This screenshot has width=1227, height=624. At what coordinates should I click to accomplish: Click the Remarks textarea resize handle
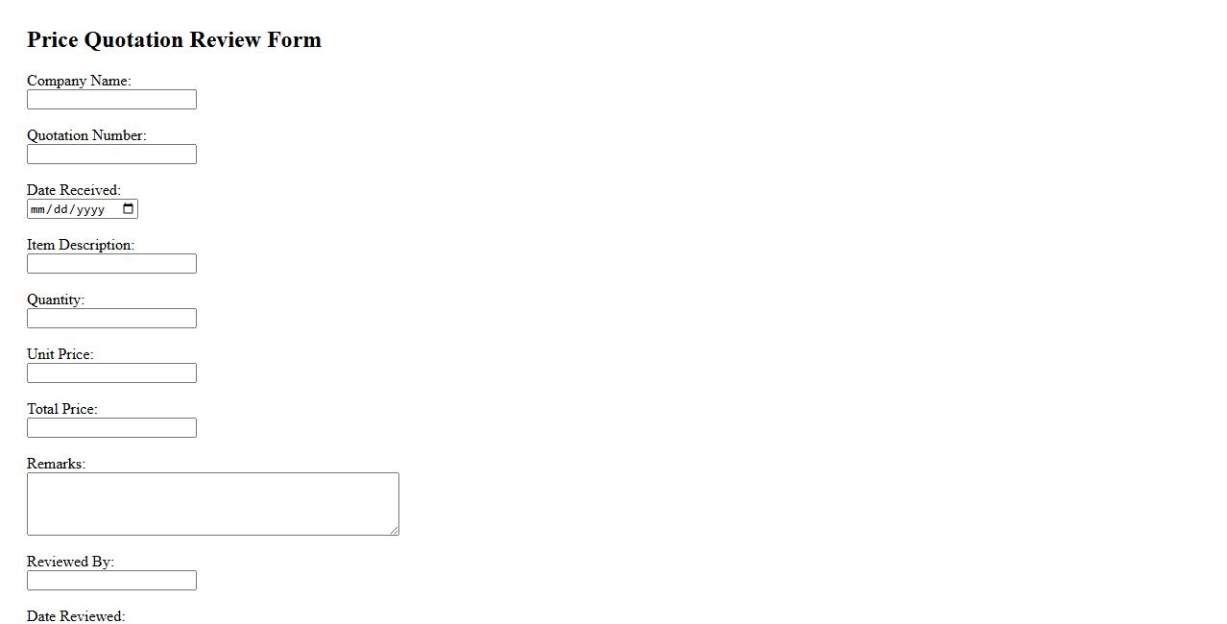point(394,530)
